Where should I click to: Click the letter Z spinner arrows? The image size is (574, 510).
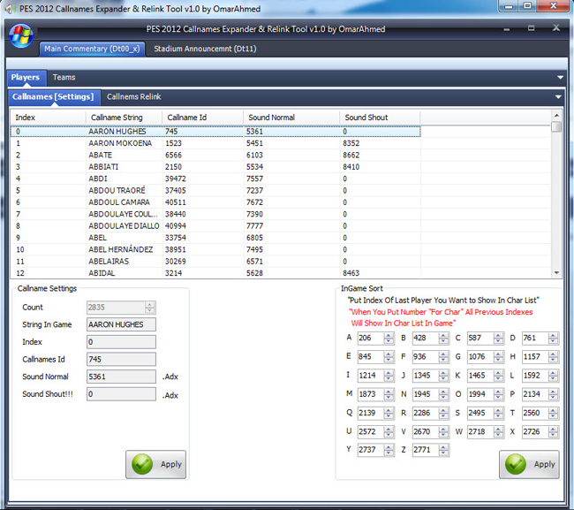coord(443,450)
